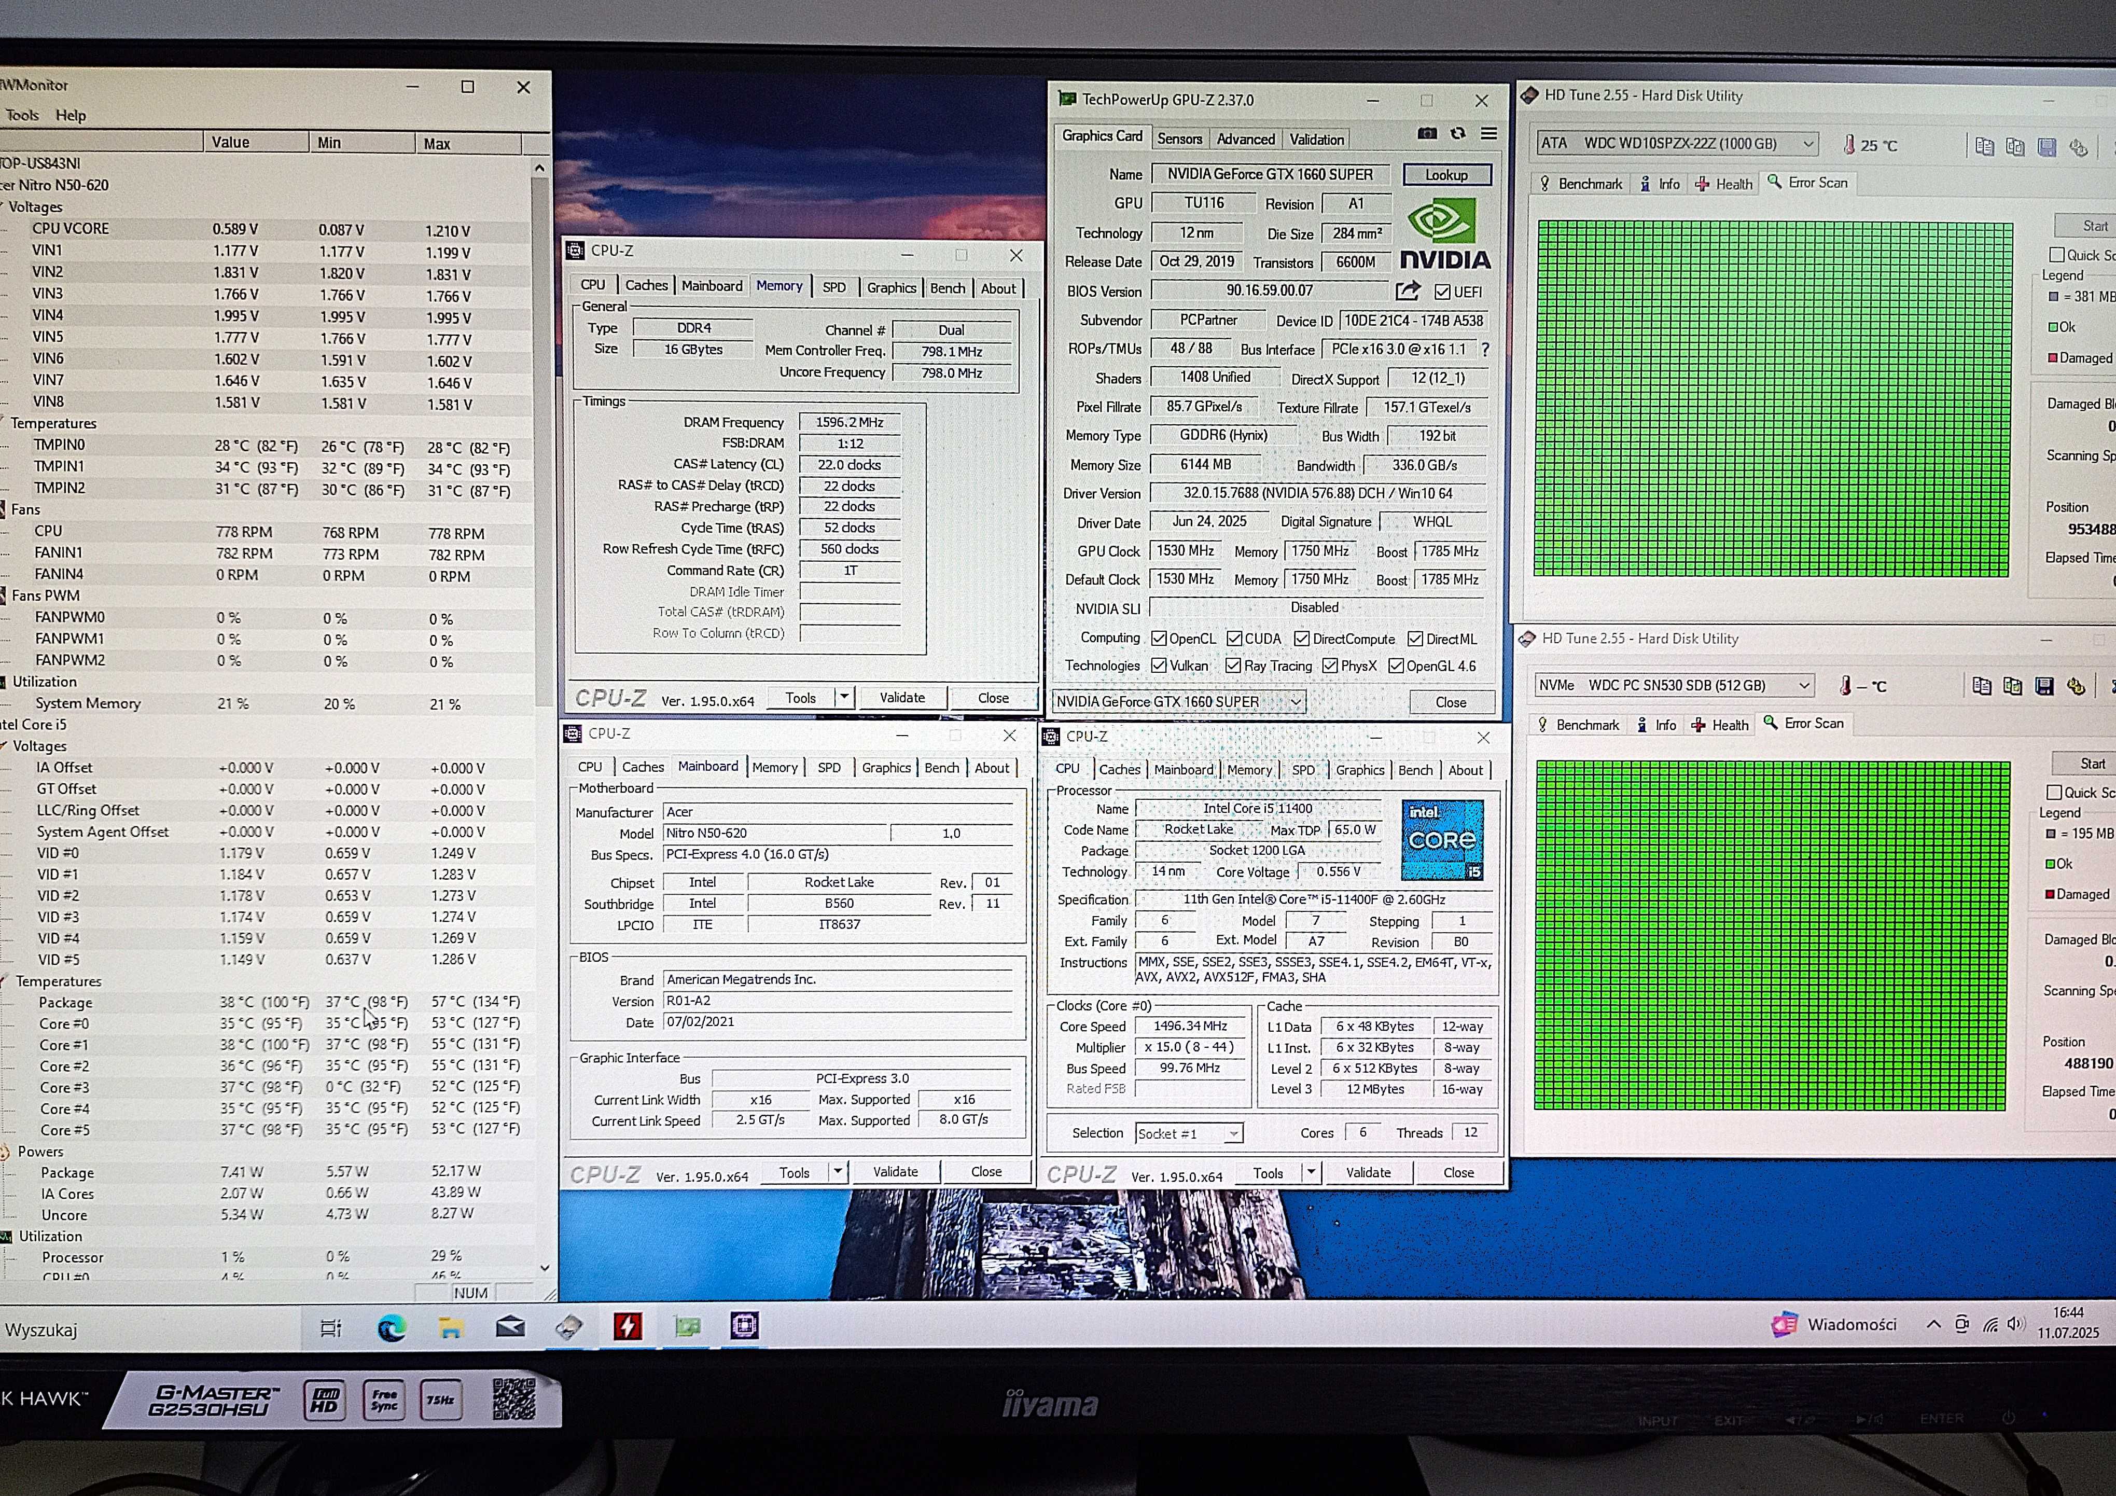
Task: Click save floppy icon in NVMe HD Tune
Action: pos(2044,686)
